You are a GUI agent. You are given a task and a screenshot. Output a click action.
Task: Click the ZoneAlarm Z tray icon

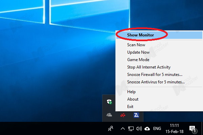coord(136,115)
